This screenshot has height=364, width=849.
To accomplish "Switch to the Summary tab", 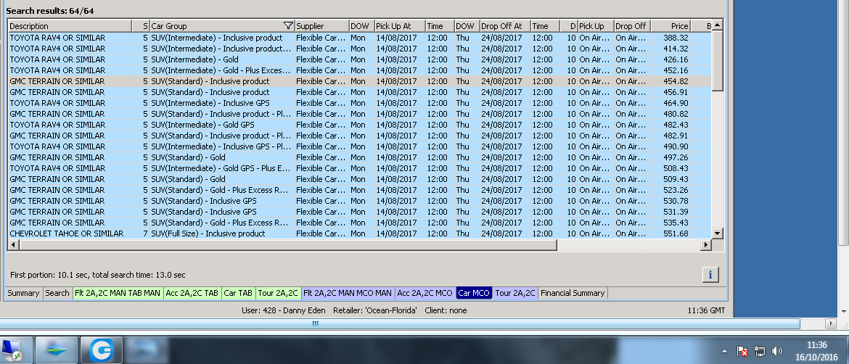I will pyautogui.click(x=23, y=293).
